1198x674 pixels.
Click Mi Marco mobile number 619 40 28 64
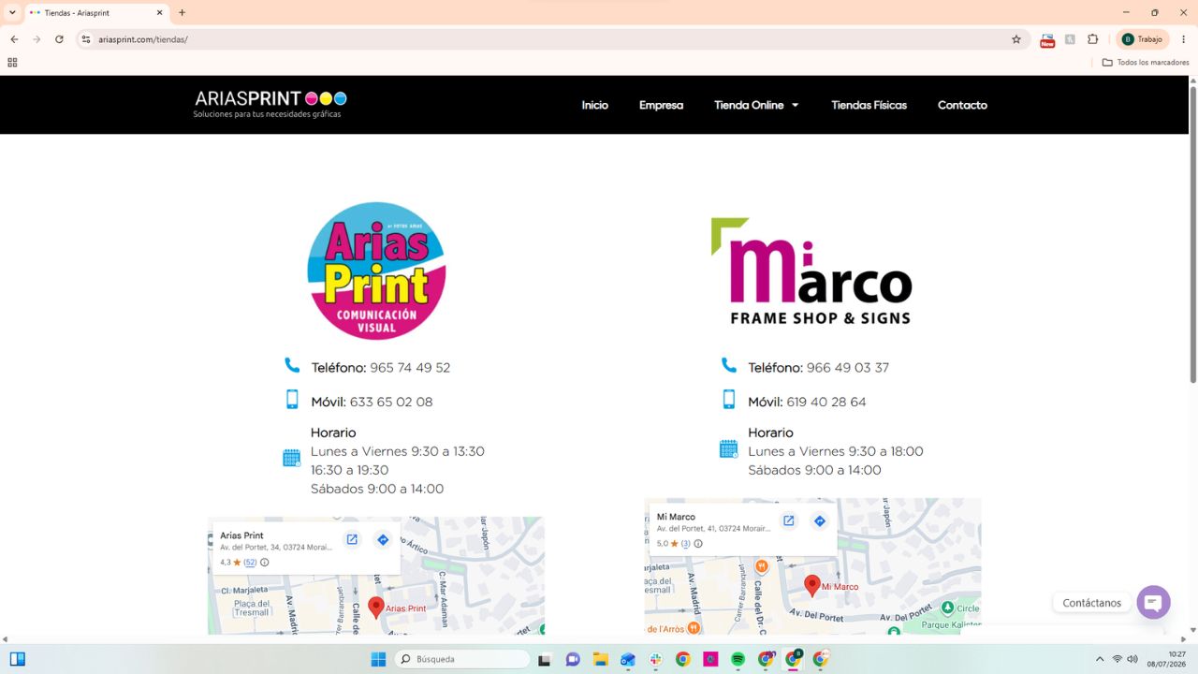click(x=826, y=403)
